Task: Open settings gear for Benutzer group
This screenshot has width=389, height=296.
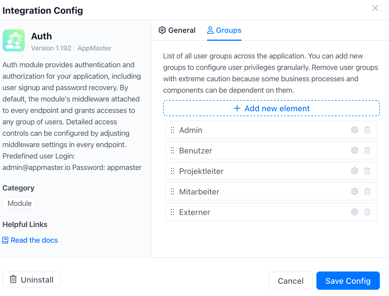Action: 355,150
